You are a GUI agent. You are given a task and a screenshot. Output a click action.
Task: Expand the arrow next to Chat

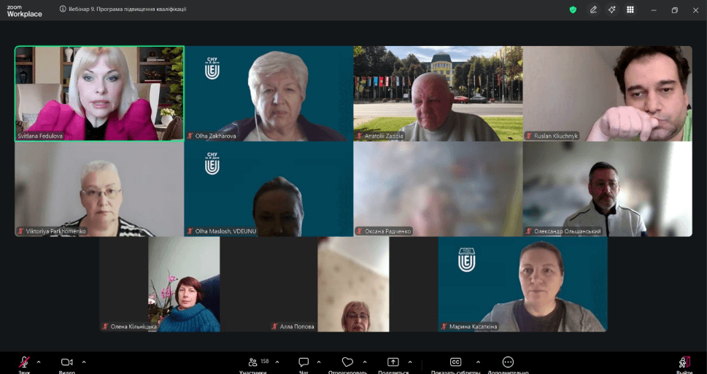(x=319, y=362)
